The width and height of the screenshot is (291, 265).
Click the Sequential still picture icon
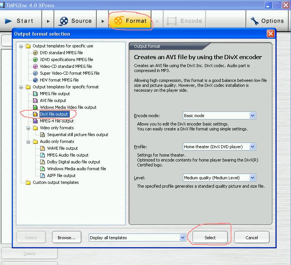(x=42, y=135)
